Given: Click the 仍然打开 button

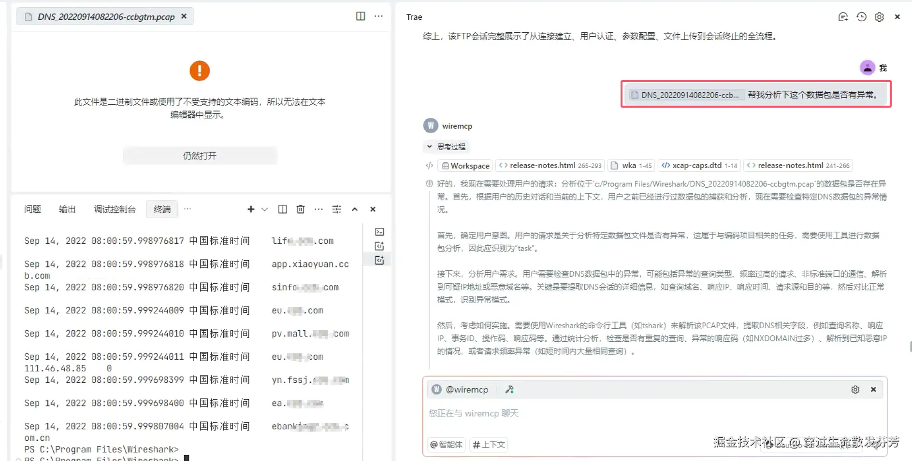Looking at the screenshot, I should click(x=200, y=155).
